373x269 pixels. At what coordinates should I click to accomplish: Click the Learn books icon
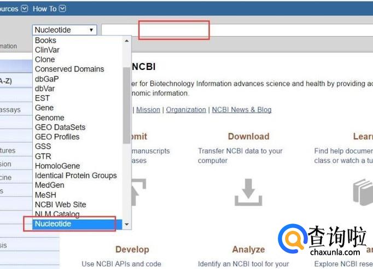[363, 192]
